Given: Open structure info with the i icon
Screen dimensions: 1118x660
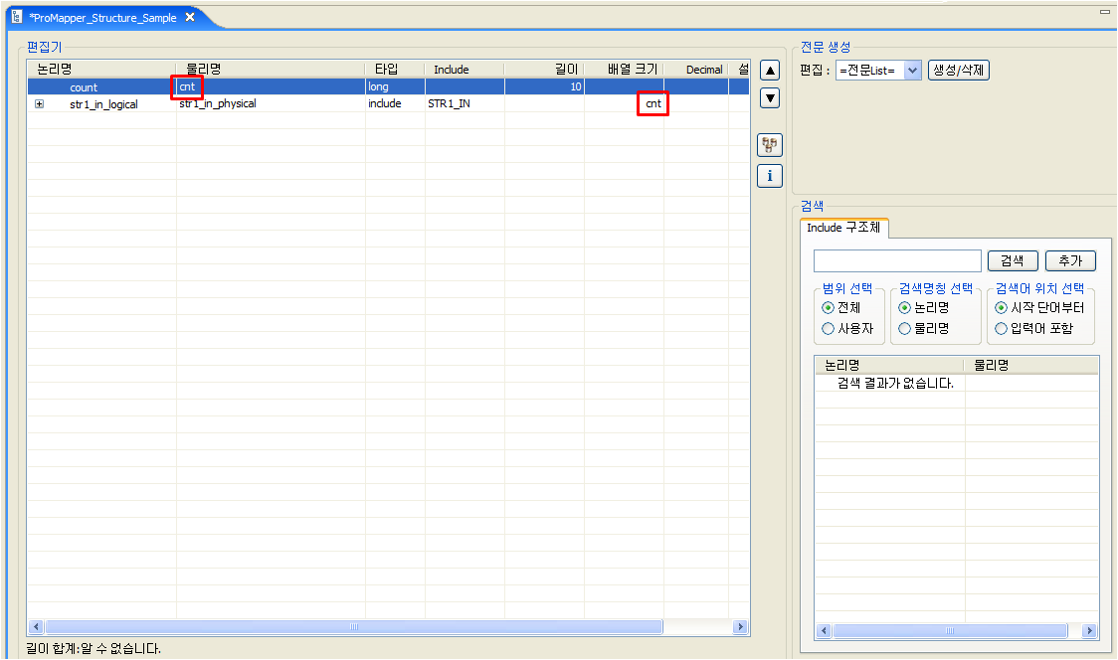Looking at the screenshot, I should [769, 175].
